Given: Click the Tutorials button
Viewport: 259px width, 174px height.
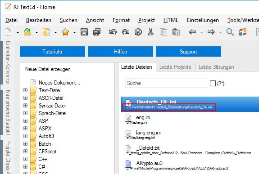Looking at the screenshot, I should point(52,51).
